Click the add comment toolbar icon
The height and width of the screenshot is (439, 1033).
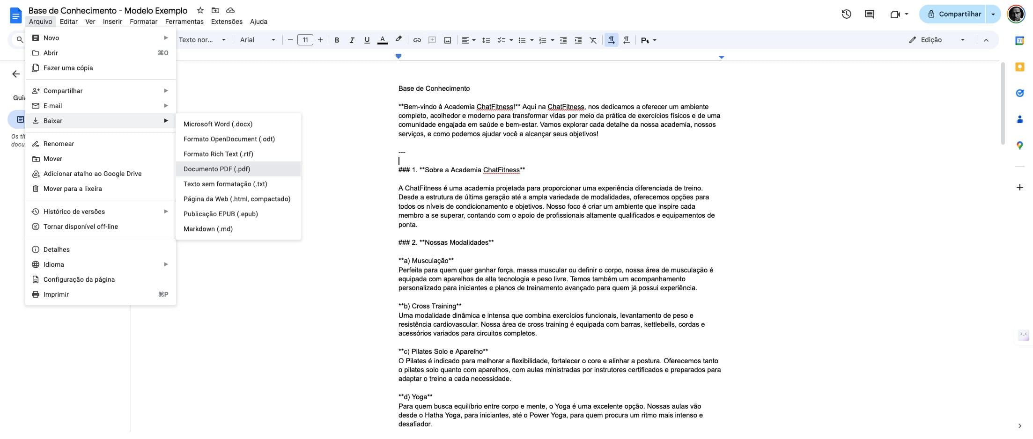(432, 40)
